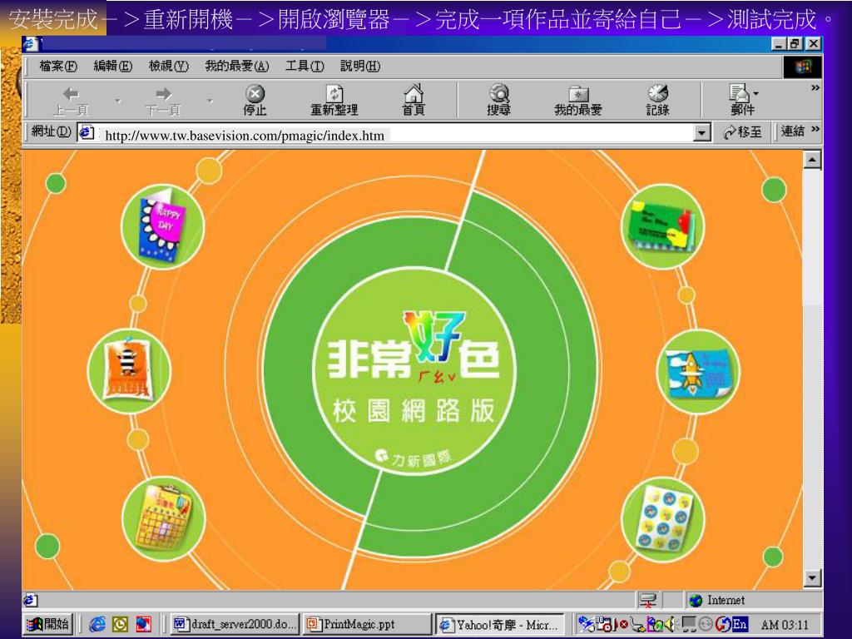Image resolution: width=852 pixels, height=639 pixels.
Task: Open the 我的最愛 favorites toolbar panel
Action: (x=578, y=101)
